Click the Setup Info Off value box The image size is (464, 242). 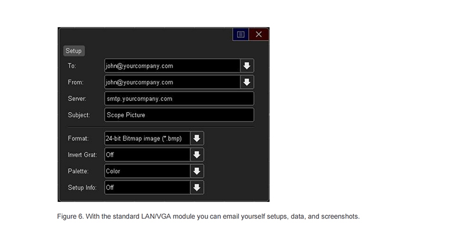(147, 187)
